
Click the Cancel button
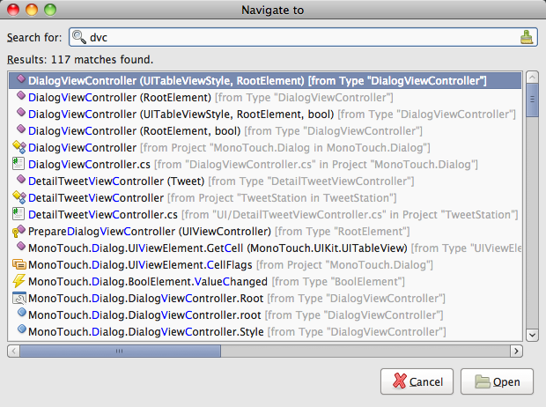417,381
